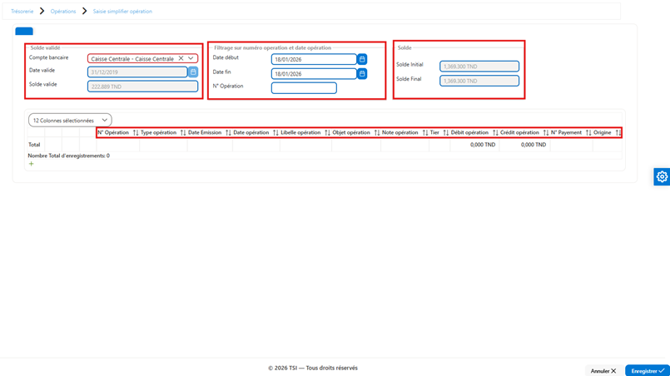Go to Trésorerie breadcrumb
Viewport: 670px width, 376px height.
pos(22,12)
